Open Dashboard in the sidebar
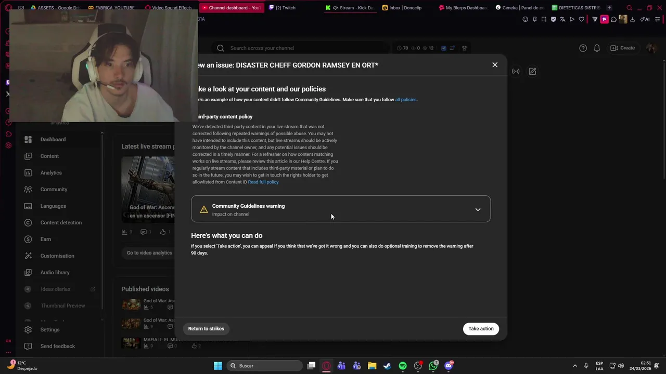Screen dimensions: 666x374 point(53,139)
